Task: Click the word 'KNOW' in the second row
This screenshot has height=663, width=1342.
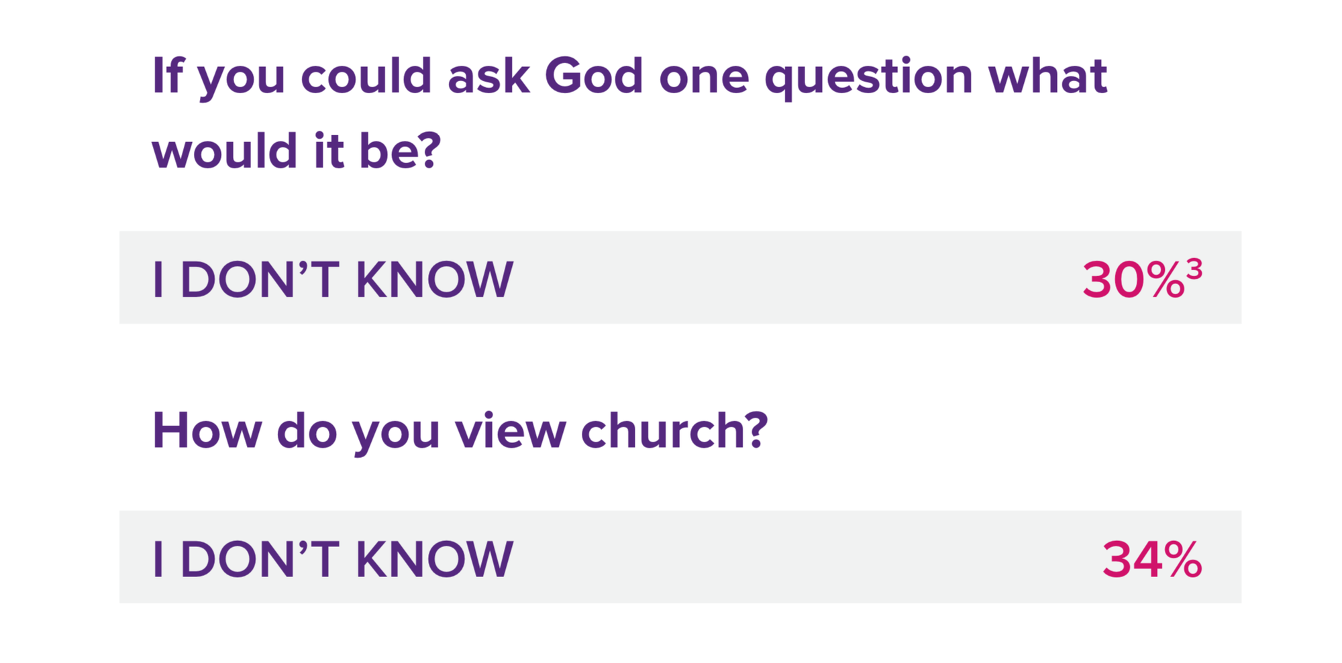Action: 434,559
